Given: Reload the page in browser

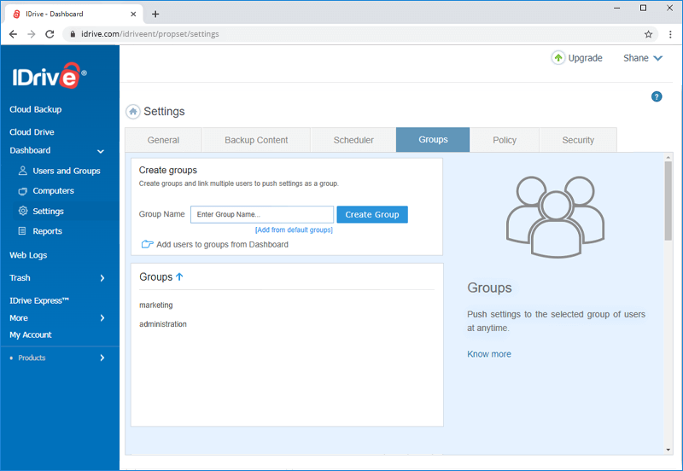Looking at the screenshot, I should point(50,34).
